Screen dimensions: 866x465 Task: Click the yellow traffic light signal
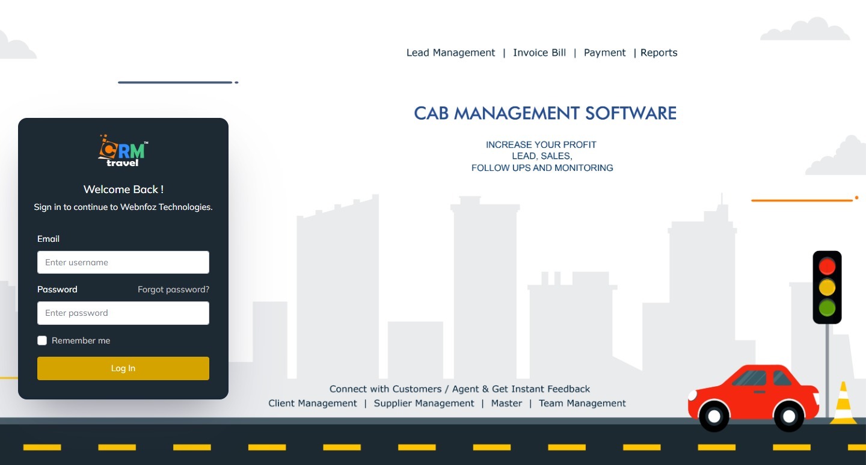pos(827,287)
